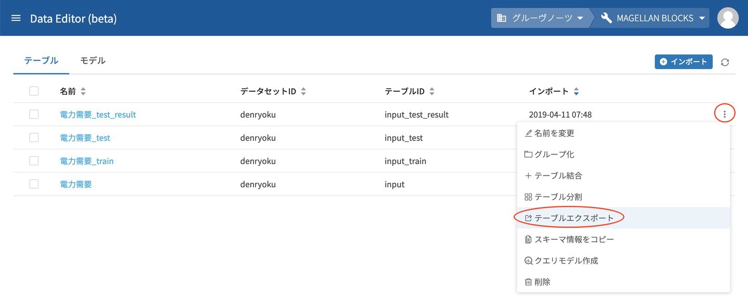Select 削除 from the context menu

[x=538, y=282]
